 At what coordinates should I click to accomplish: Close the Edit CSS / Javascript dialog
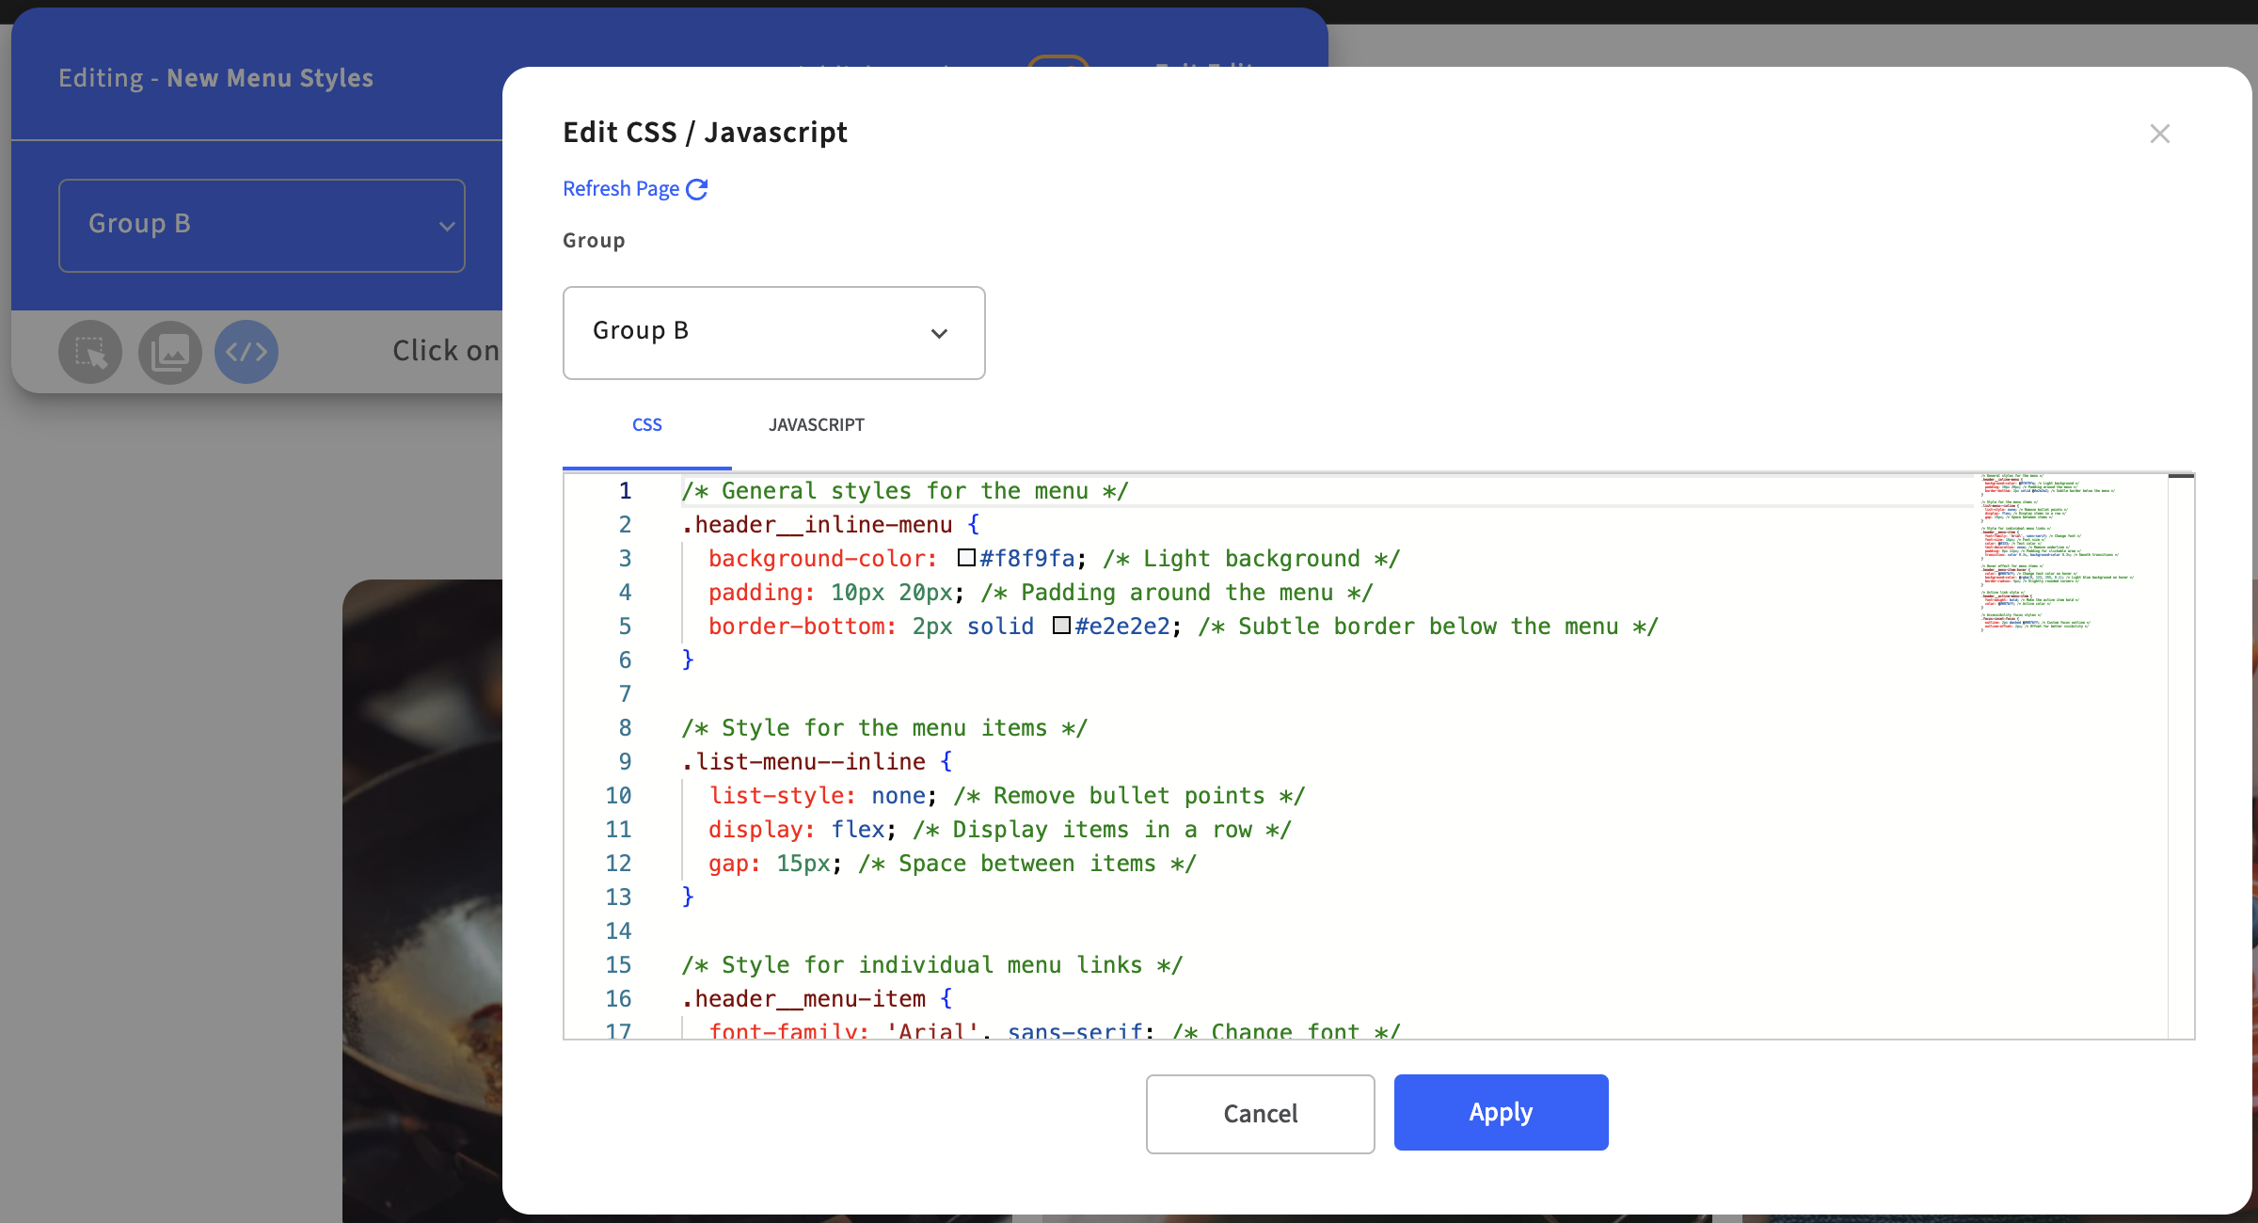pyautogui.click(x=2159, y=134)
